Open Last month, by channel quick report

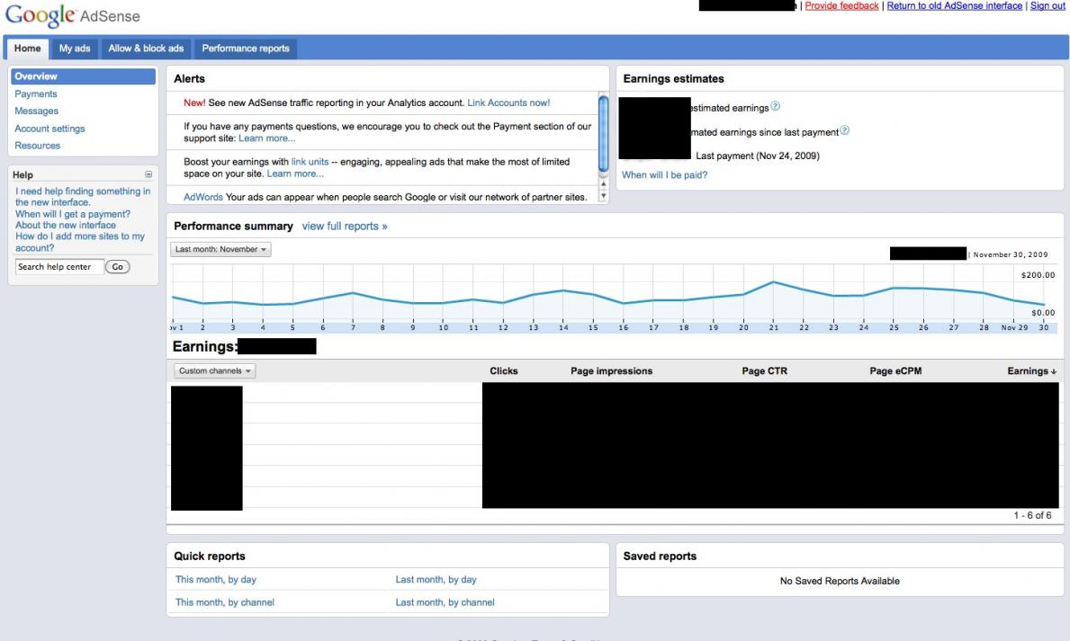click(x=445, y=603)
